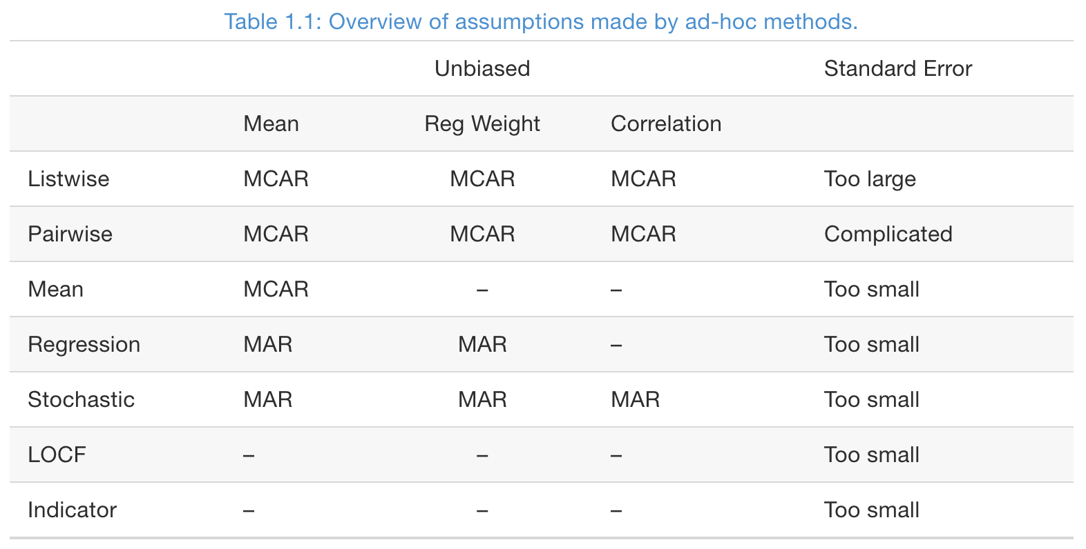This screenshot has width=1086, height=549.
Task: Select the Indicator row label
Action: pos(72,510)
